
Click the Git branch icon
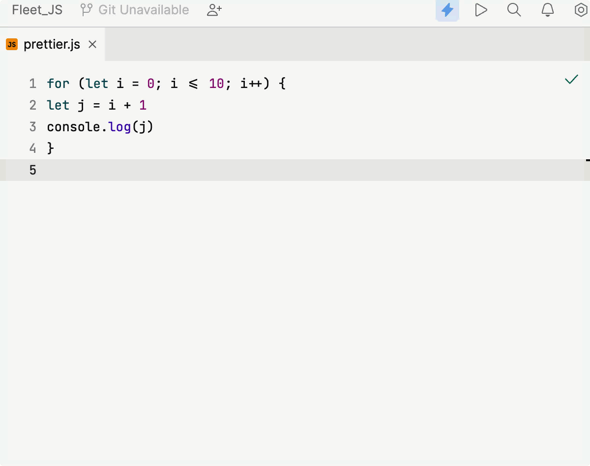[86, 9]
